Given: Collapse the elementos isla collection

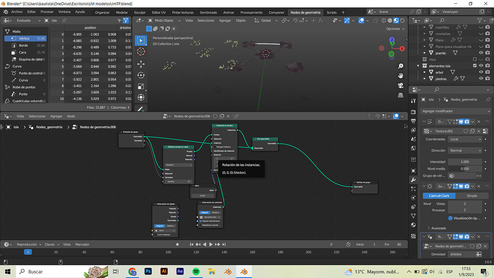Looking at the screenshot, I should pos(419,66).
